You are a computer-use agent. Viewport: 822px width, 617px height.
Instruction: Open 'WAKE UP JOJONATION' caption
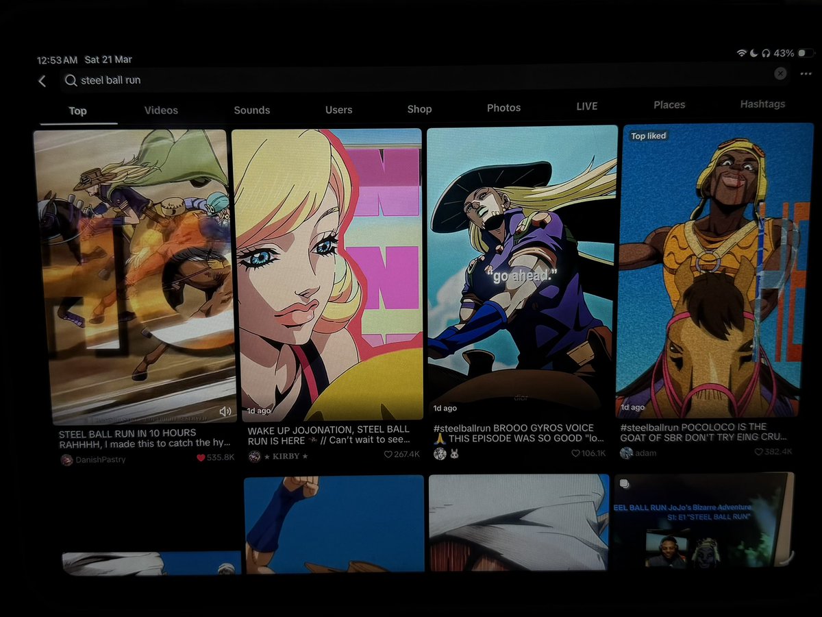329,435
